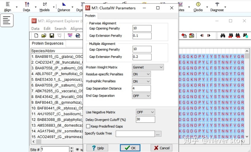Click the first binoculars icon with red arrow
This screenshot has width=251, height=152.
[x=230, y=35]
